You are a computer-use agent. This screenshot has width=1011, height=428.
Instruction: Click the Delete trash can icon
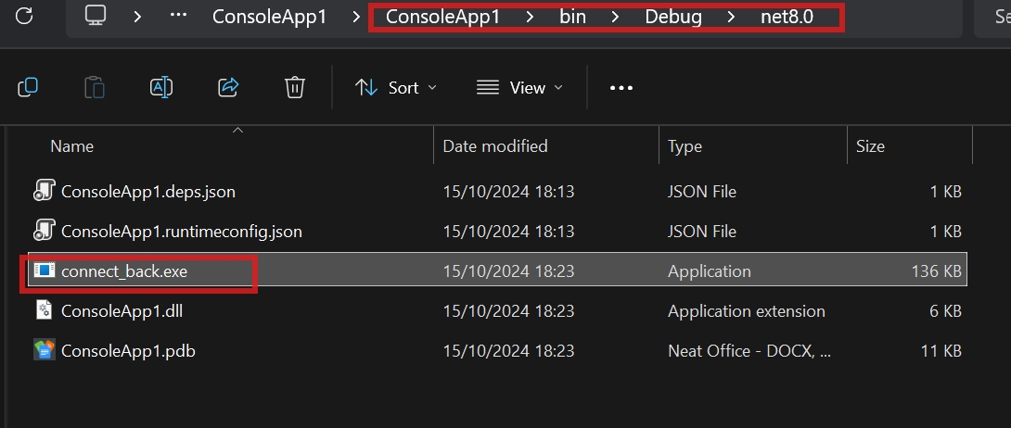tap(295, 87)
